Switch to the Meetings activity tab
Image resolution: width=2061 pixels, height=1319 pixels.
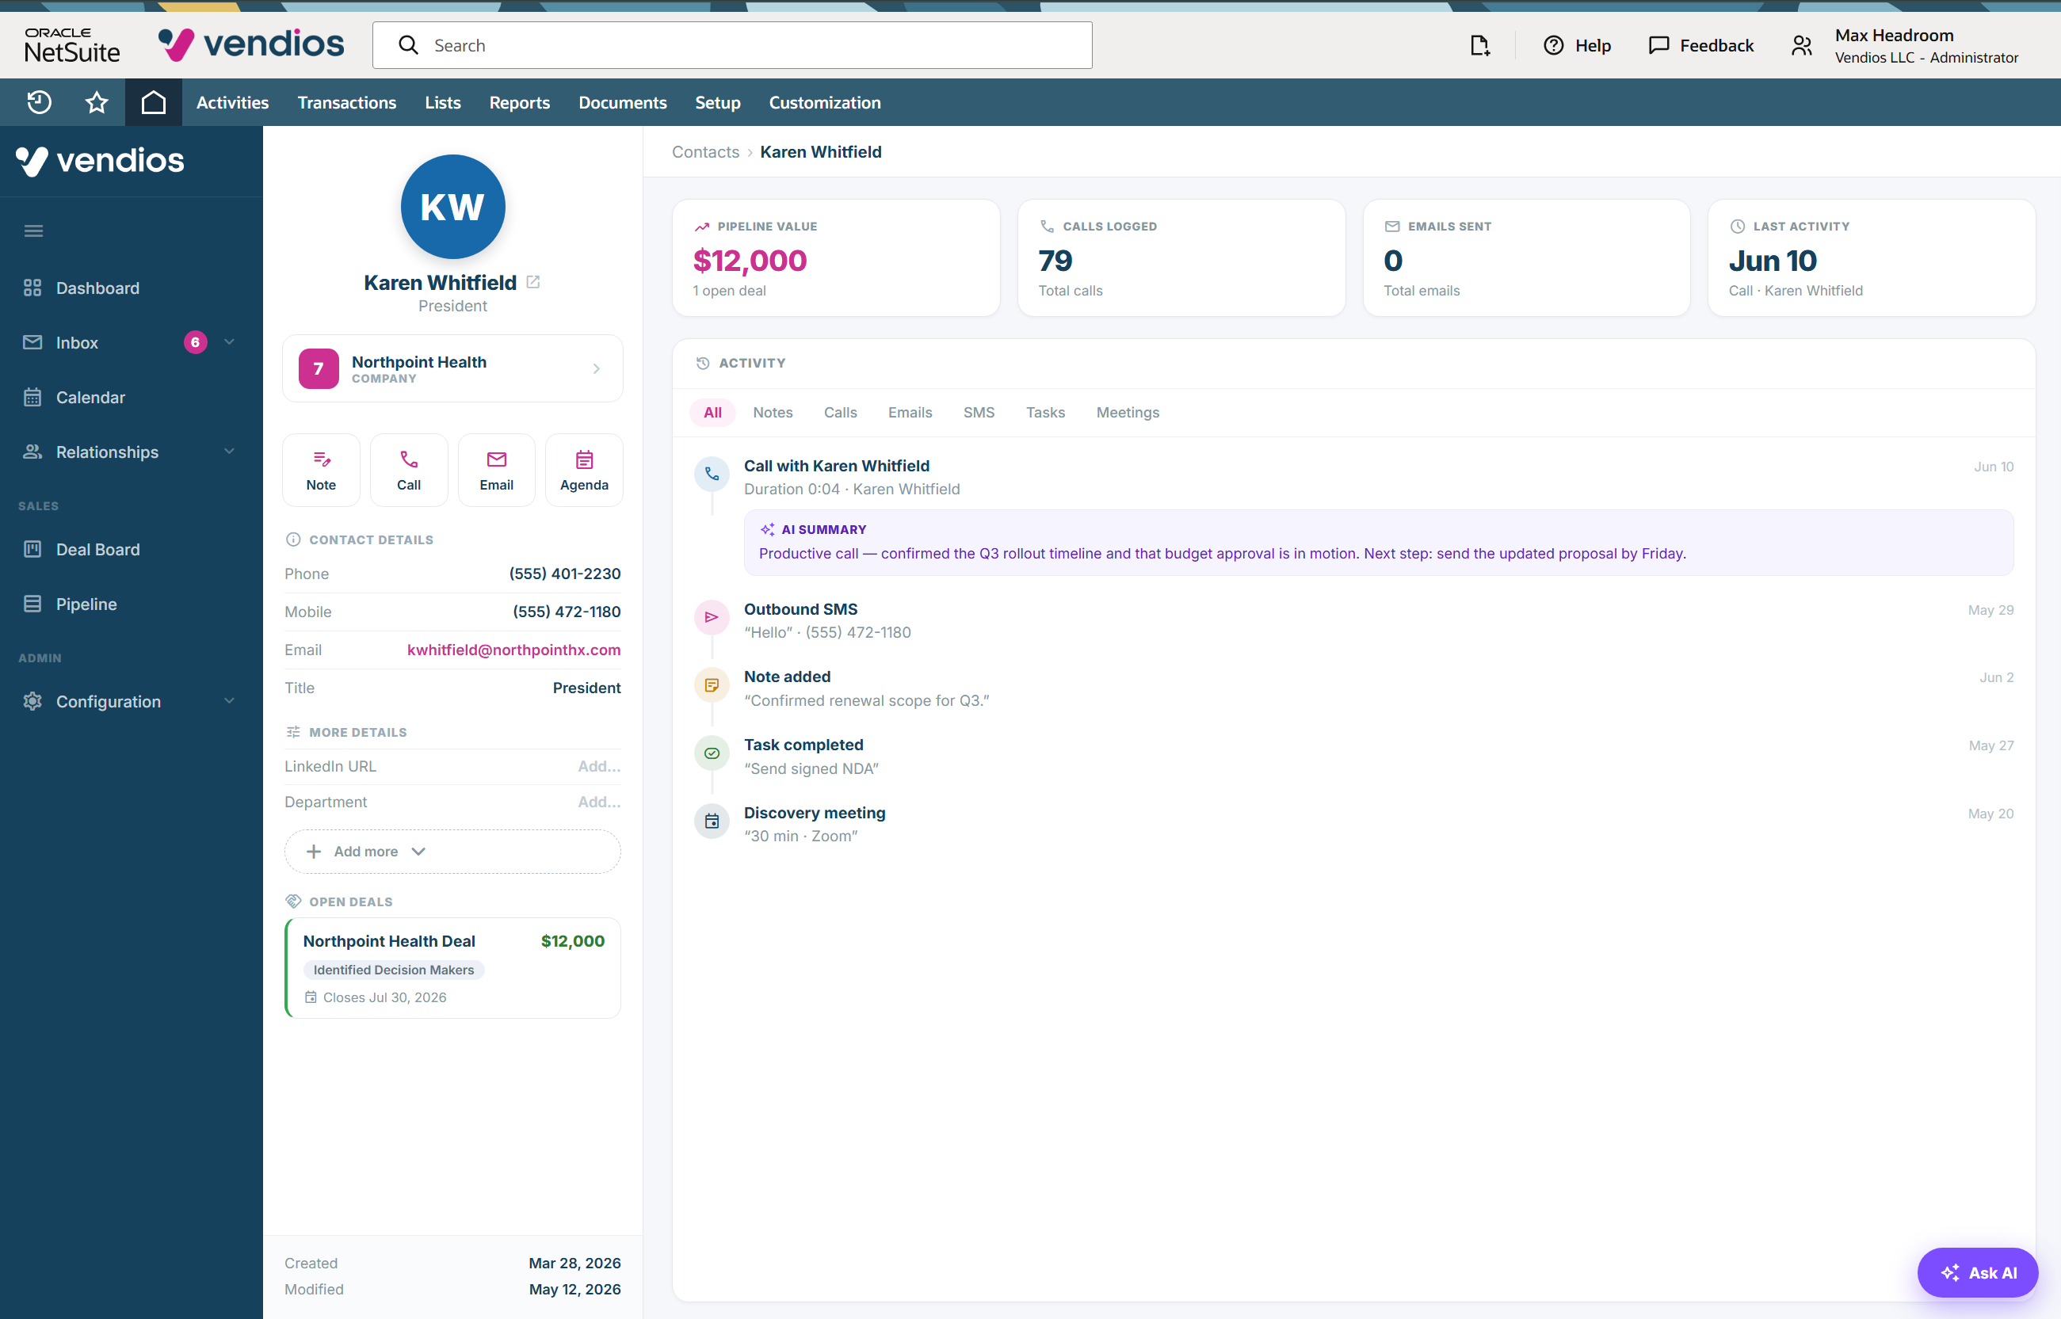(1128, 413)
